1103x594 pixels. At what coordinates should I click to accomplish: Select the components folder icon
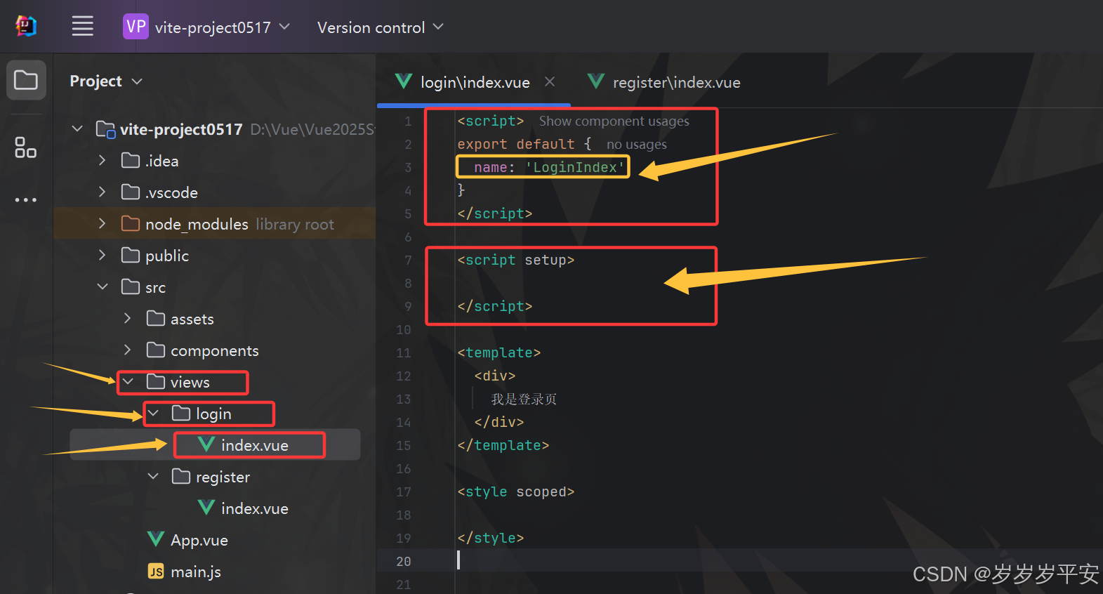(x=156, y=350)
